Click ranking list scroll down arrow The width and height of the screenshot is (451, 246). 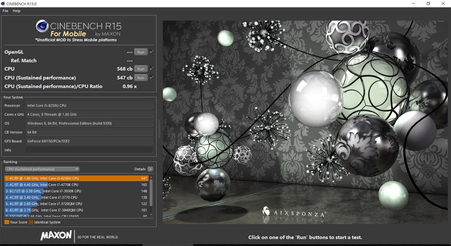pyautogui.click(x=151, y=214)
